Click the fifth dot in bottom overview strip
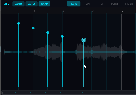The width and height of the screenshot is (136, 95). tap(82, 93)
